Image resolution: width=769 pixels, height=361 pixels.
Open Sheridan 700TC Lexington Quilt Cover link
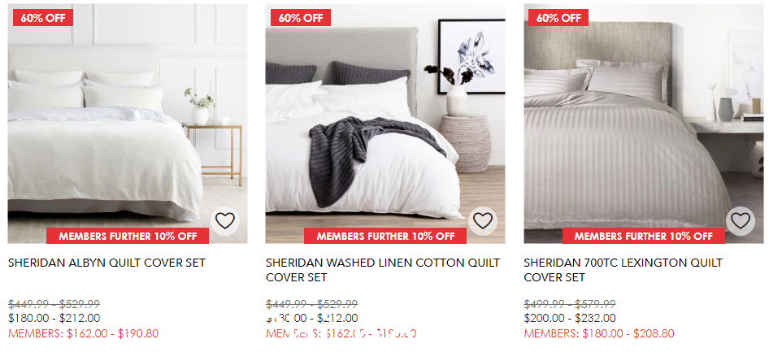point(623,270)
